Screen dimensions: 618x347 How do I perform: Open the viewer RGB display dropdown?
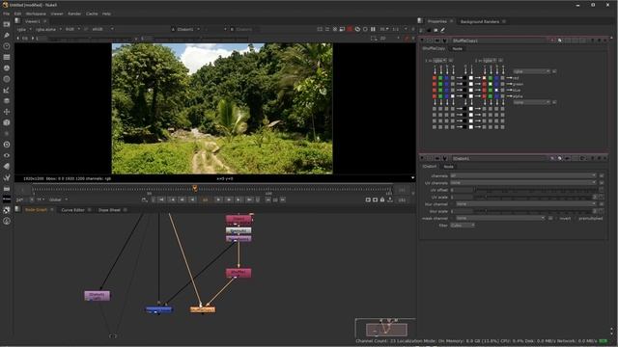pos(72,29)
